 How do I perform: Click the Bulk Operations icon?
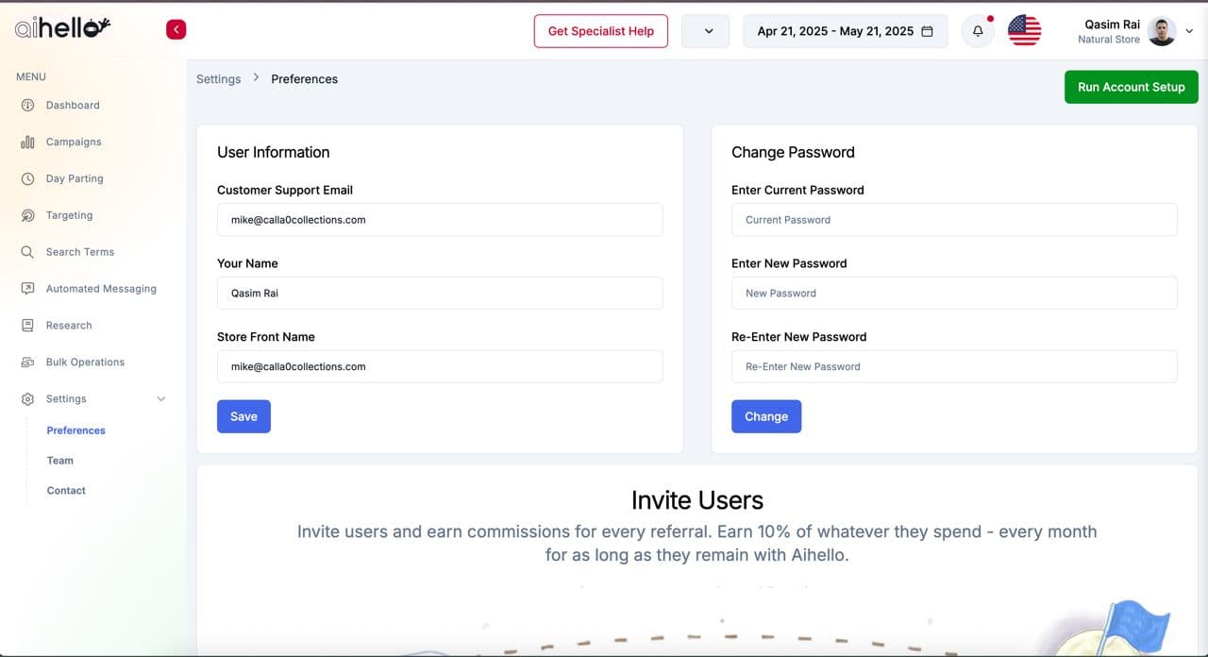[x=27, y=362]
